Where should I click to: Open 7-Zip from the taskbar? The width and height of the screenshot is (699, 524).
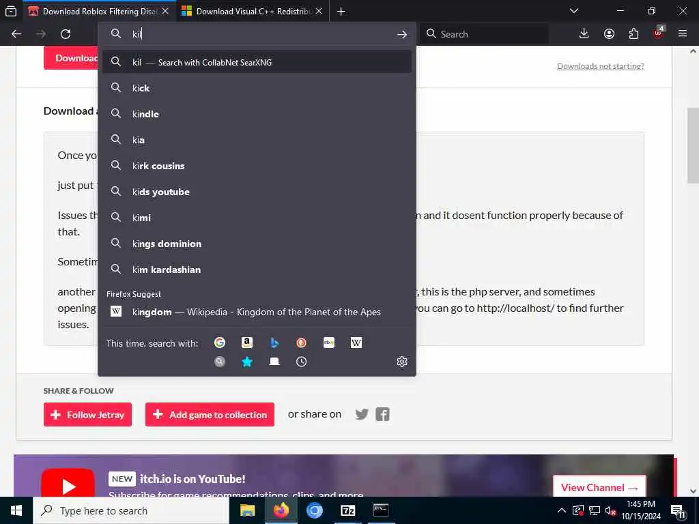(347, 510)
